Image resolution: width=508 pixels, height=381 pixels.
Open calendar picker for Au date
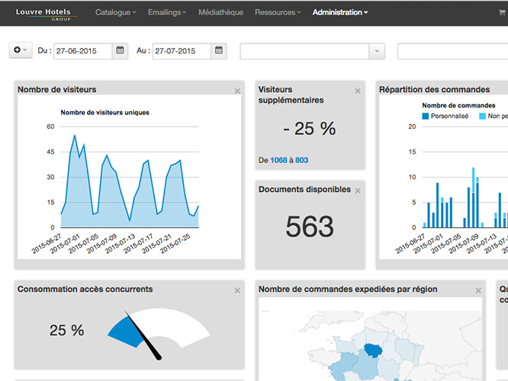click(219, 50)
